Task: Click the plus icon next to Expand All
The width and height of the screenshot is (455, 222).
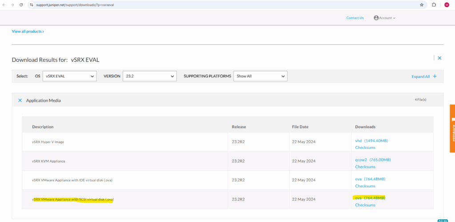Action: (435, 76)
